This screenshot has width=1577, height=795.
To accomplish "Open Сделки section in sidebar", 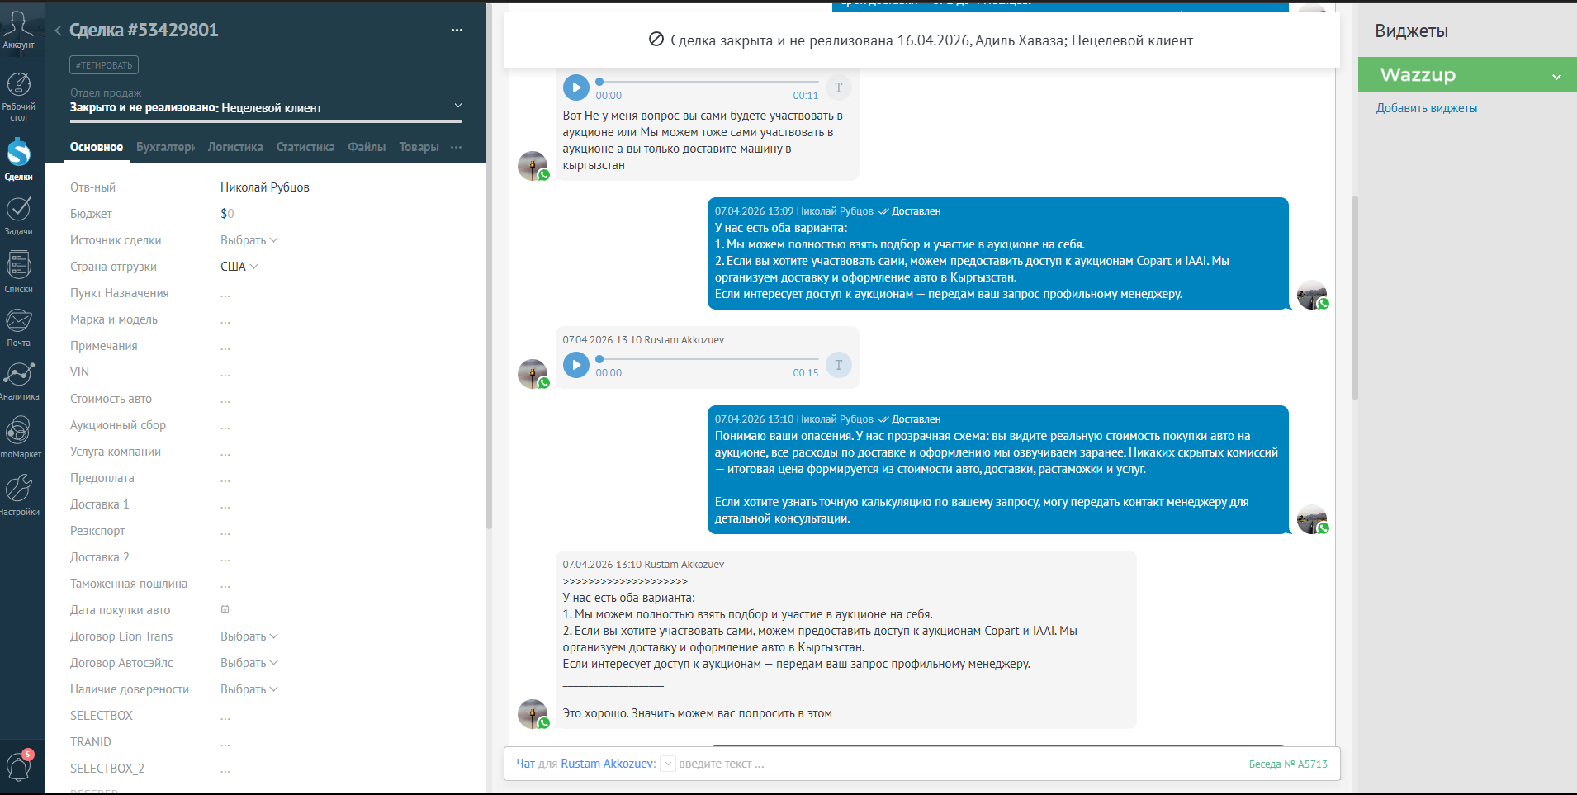I will [x=18, y=159].
